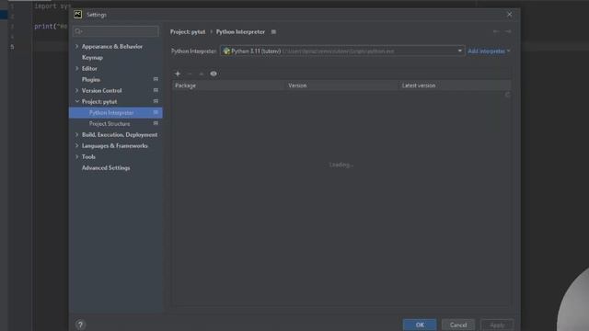Expand the Tools section

tap(76, 156)
